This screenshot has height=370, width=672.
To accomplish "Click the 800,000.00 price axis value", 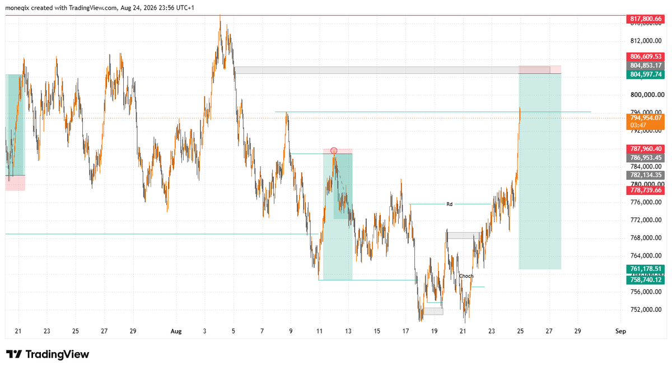I will [x=647, y=95].
